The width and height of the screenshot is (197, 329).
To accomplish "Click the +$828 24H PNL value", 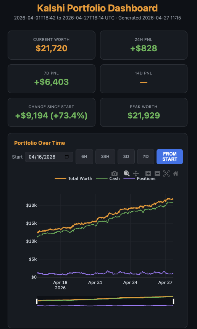I will (144, 49).
